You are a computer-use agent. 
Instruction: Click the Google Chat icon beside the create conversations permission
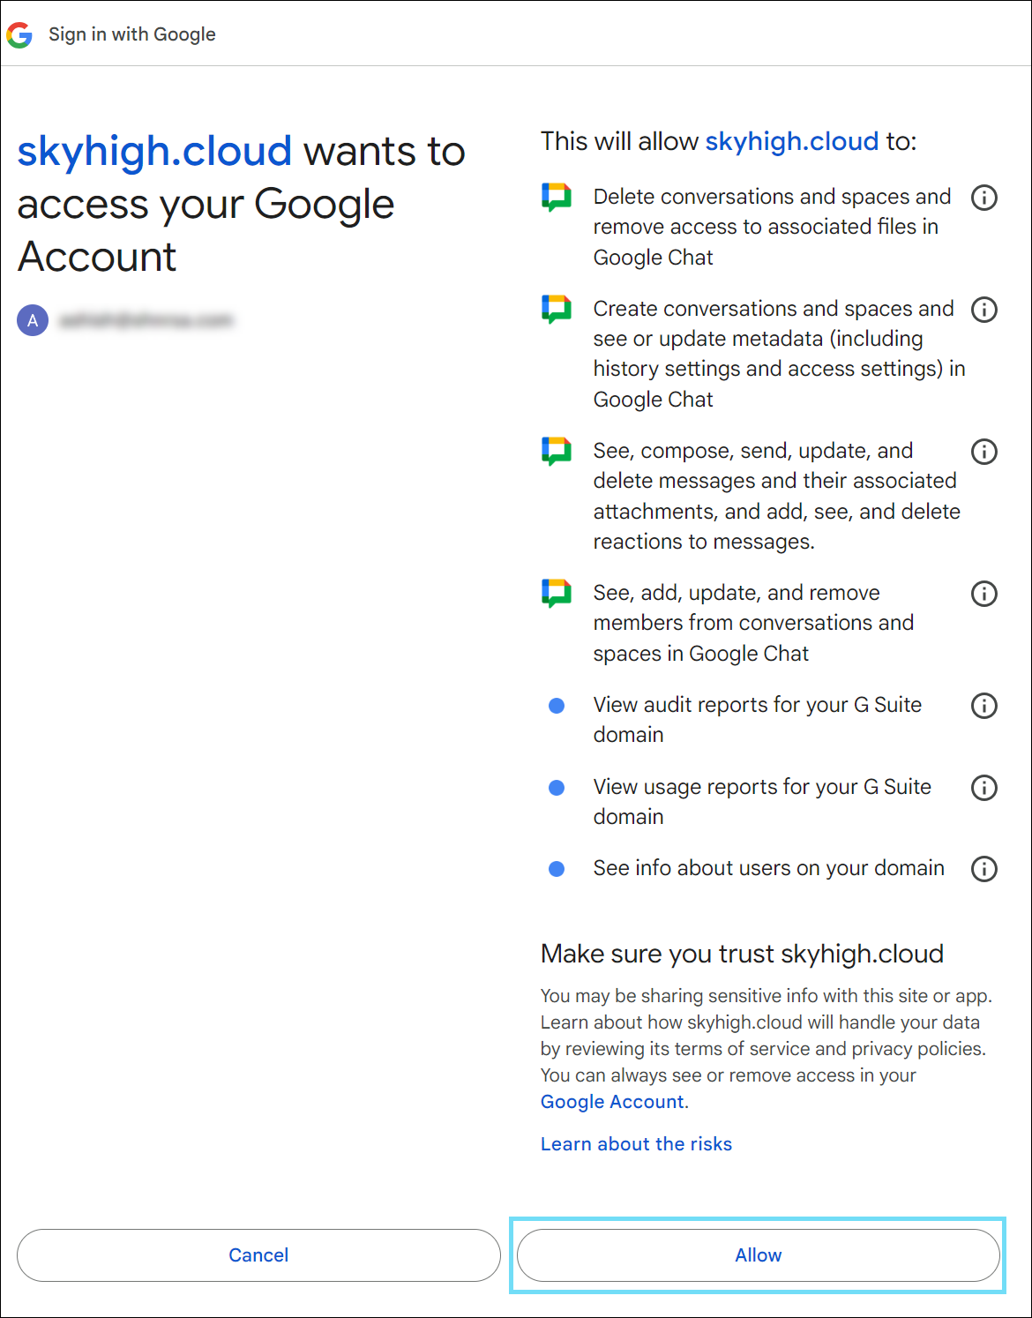pos(556,309)
